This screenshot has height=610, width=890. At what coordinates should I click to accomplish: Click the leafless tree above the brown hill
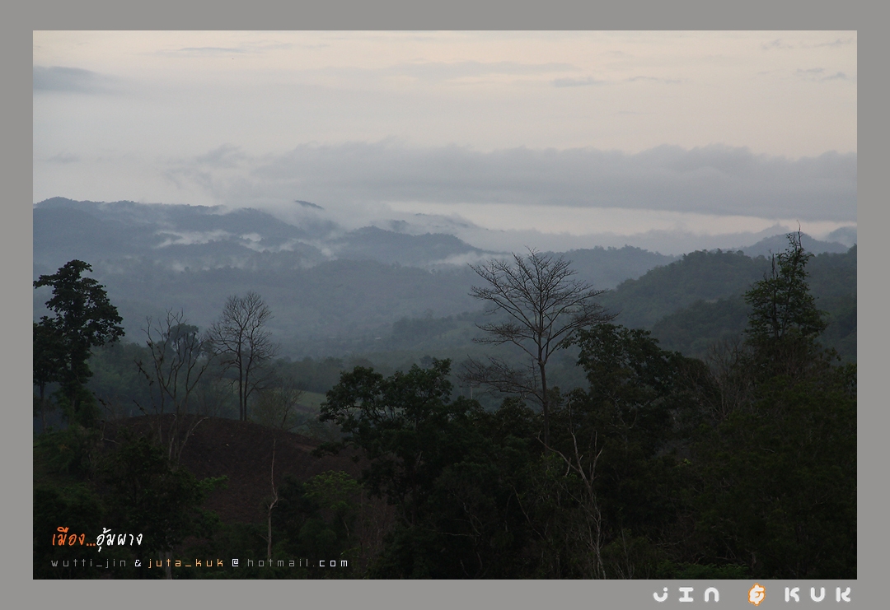tap(241, 346)
